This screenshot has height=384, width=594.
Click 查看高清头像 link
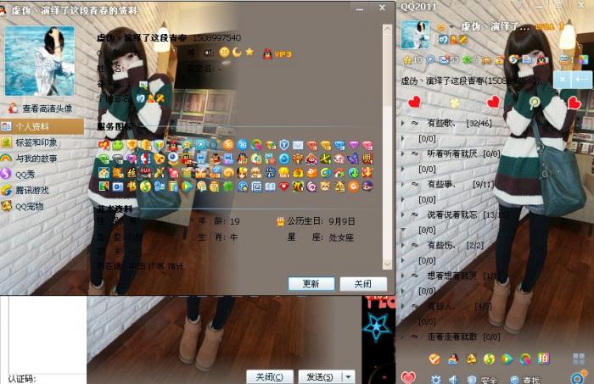pos(41,109)
